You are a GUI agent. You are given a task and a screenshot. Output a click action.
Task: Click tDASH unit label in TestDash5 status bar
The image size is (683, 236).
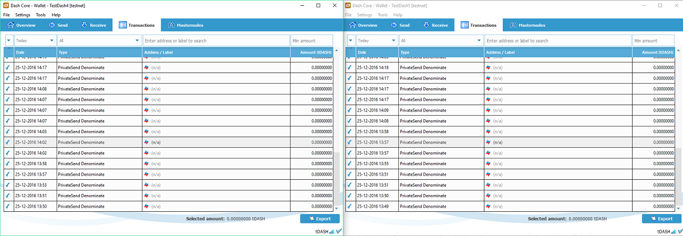[x=663, y=231]
